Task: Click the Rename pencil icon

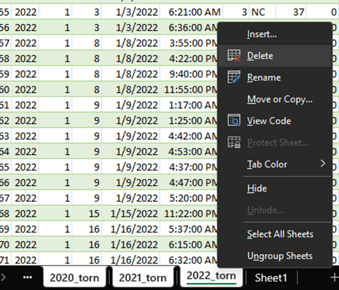Action: pos(234,77)
